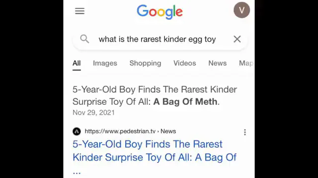The height and width of the screenshot is (178, 318).
Task: Open the V account profile avatar
Action: pos(242,10)
